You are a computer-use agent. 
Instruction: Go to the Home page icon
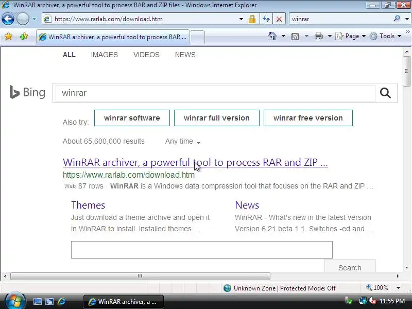tap(272, 36)
